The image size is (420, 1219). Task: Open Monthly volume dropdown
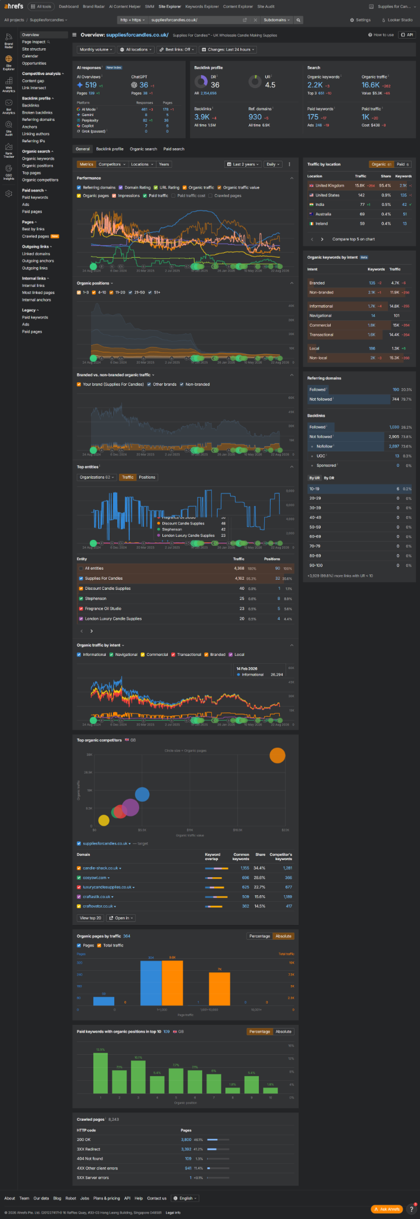coord(96,49)
